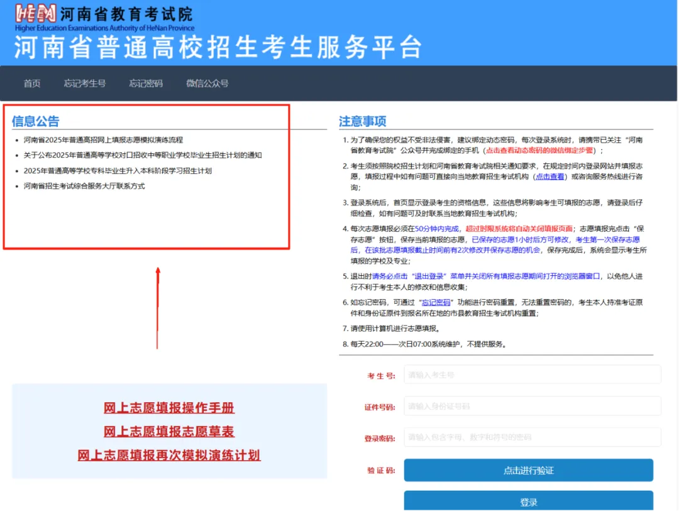
Task: Open notice about 对口招收中等职业学校毕业生招生计划
Action: [143, 155]
